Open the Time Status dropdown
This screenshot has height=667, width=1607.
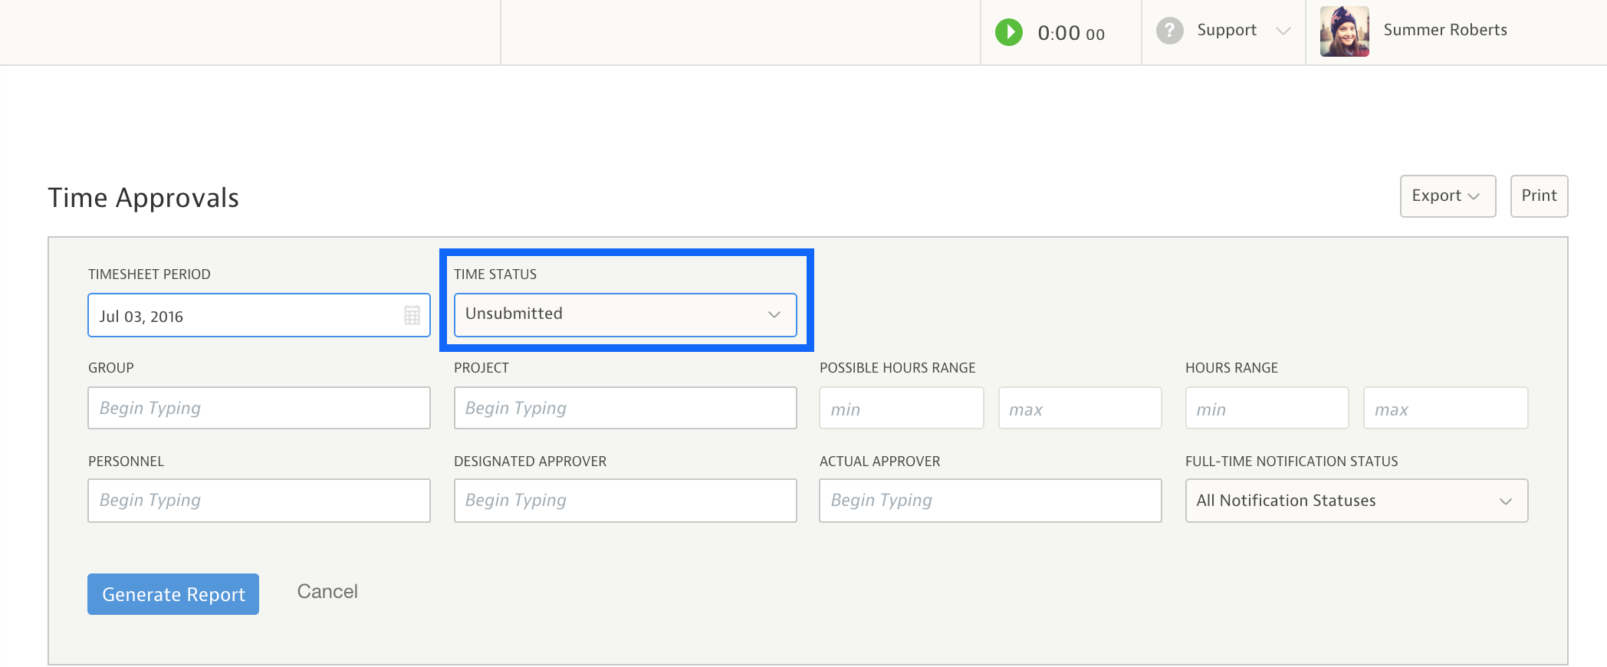point(625,314)
